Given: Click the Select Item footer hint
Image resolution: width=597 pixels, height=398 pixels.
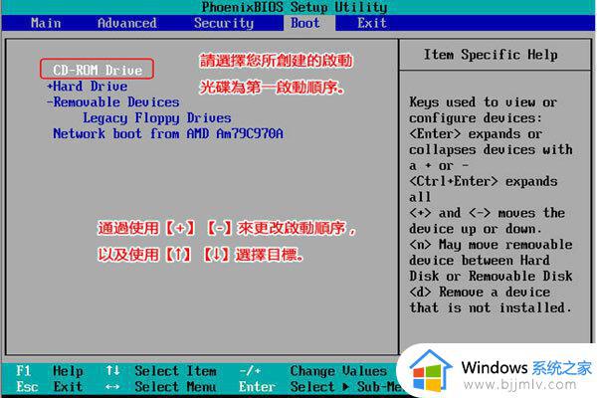Looking at the screenshot, I should click(175, 371).
